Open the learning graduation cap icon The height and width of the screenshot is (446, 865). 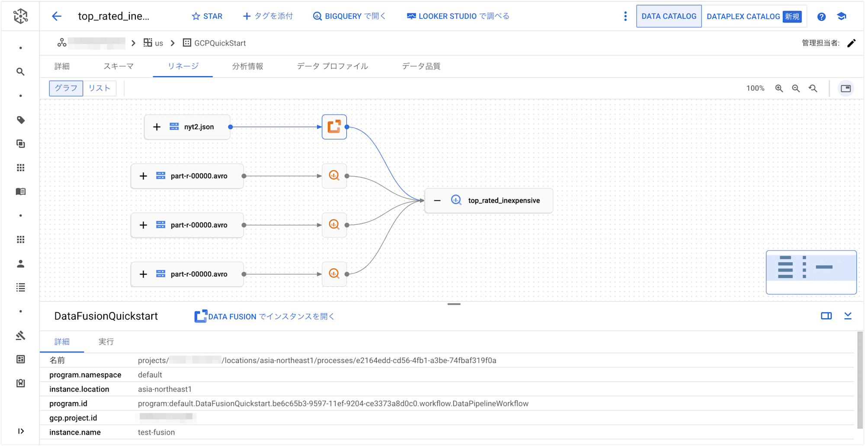[842, 16]
